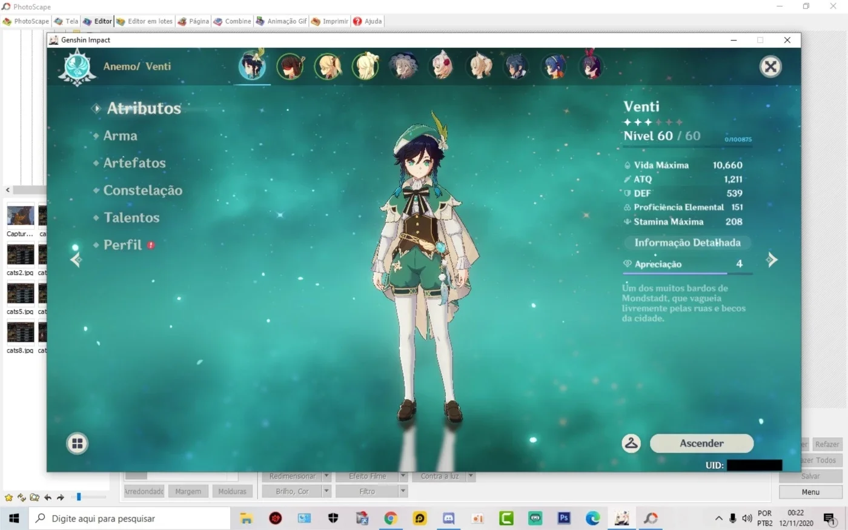Open the outfit hanger icon

pos(631,443)
